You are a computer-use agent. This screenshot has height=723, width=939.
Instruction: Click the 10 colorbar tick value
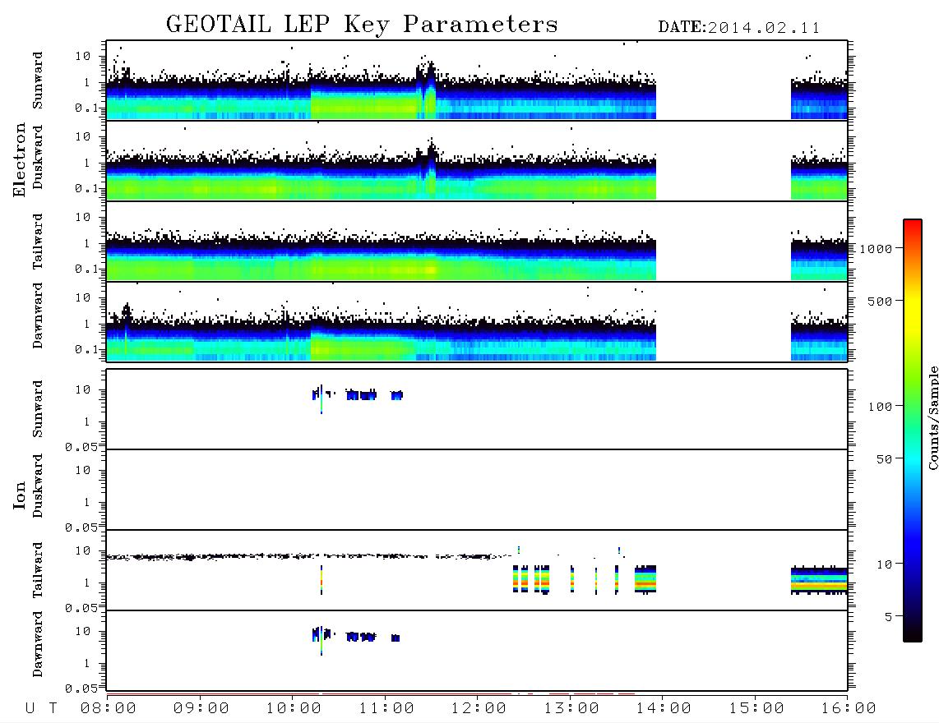pos(884,564)
